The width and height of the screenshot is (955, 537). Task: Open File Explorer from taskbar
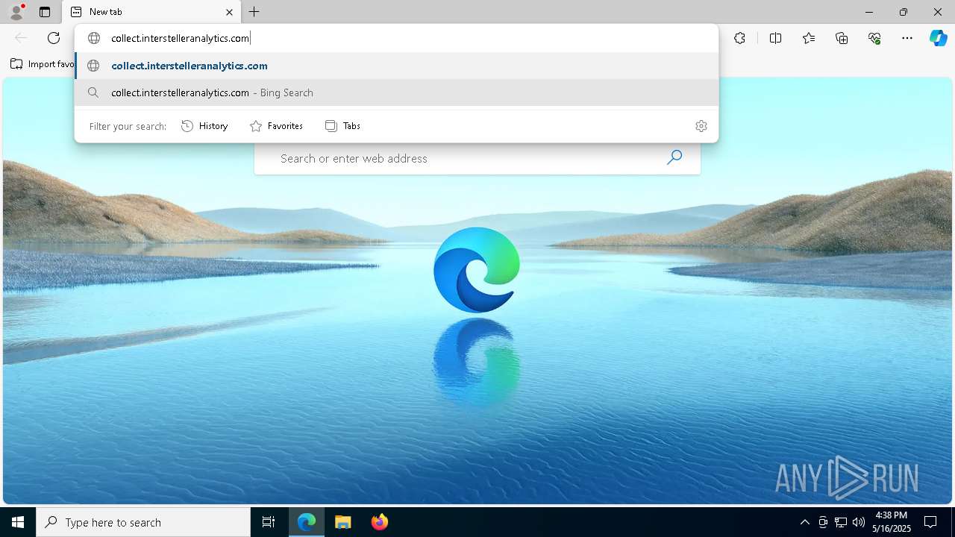(343, 522)
